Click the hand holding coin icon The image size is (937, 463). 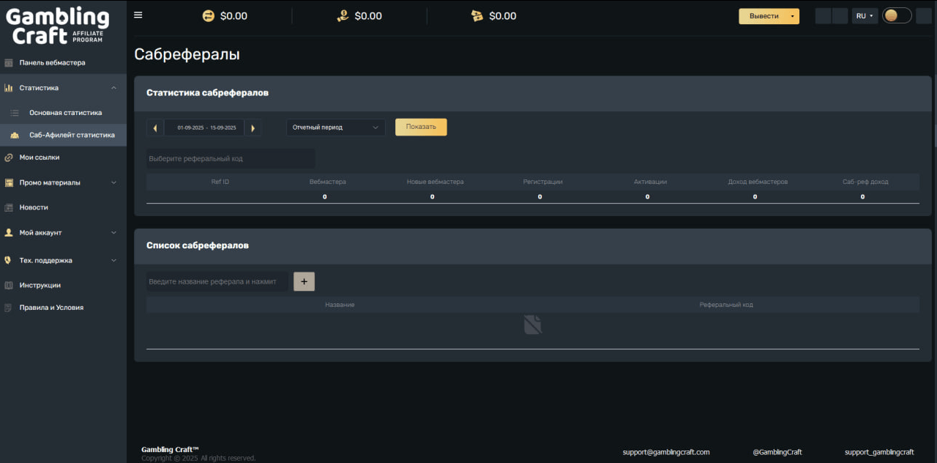coord(343,16)
